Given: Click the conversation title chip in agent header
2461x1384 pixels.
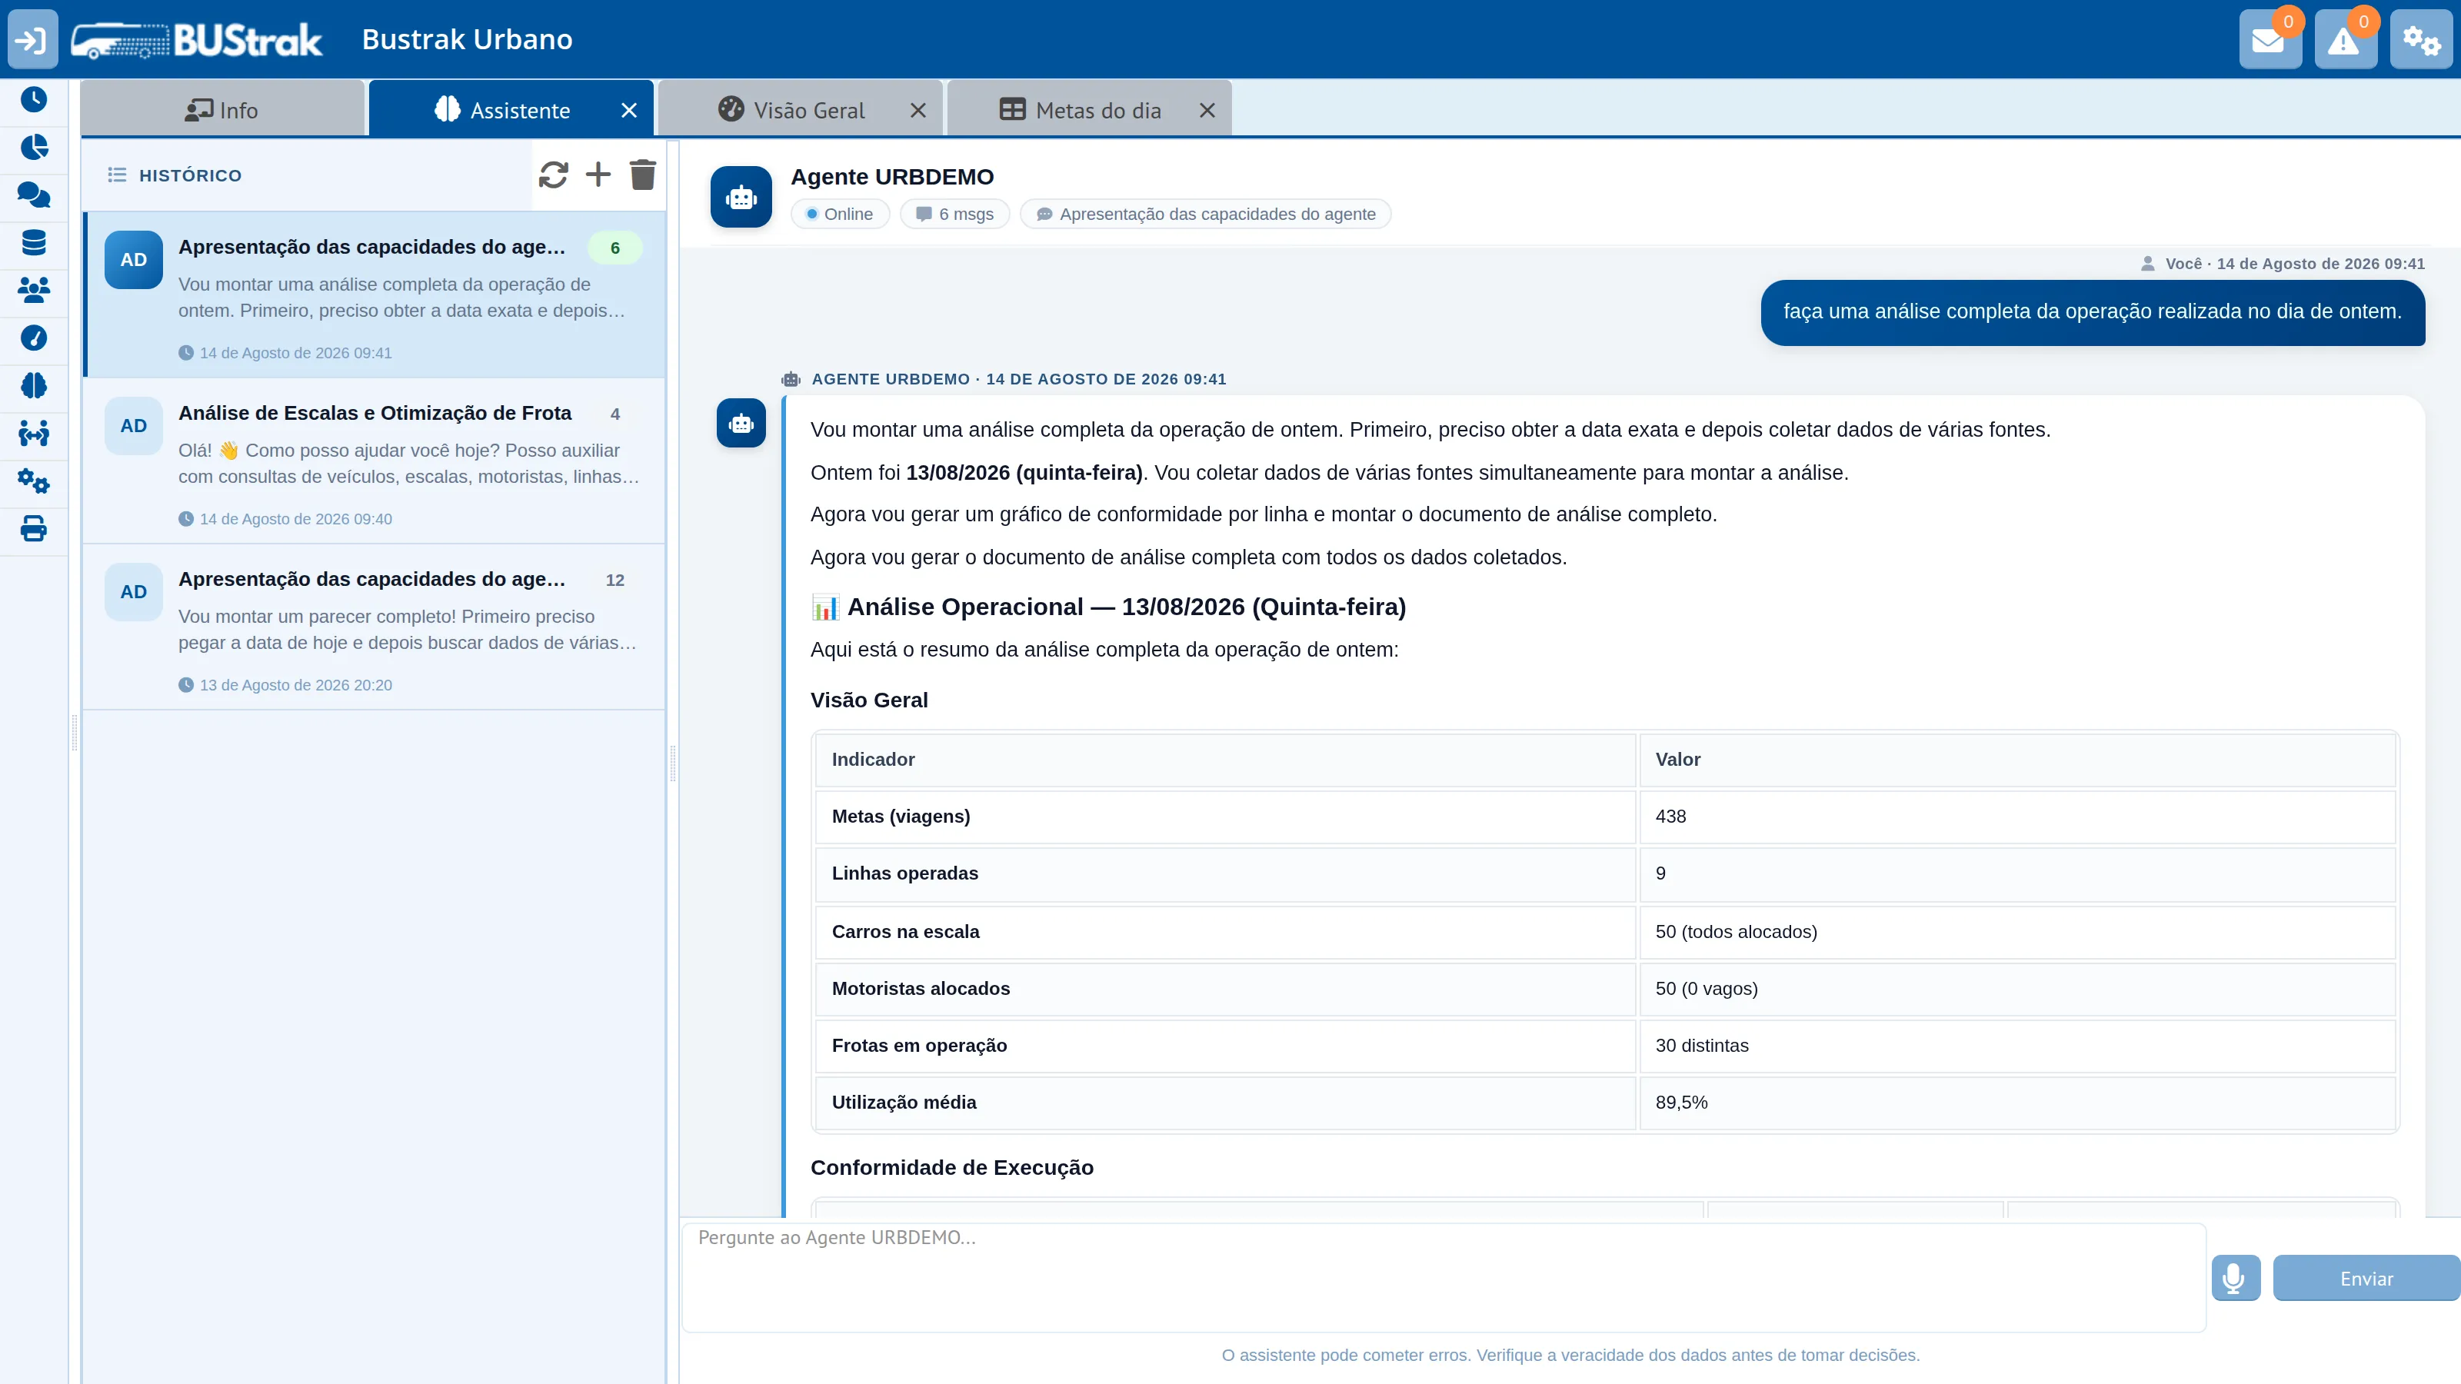Looking at the screenshot, I should coord(1206,214).
